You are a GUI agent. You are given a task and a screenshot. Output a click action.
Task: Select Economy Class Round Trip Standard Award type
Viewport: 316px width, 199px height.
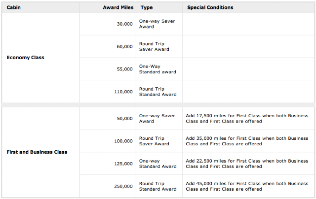click(x=158, y=92)
